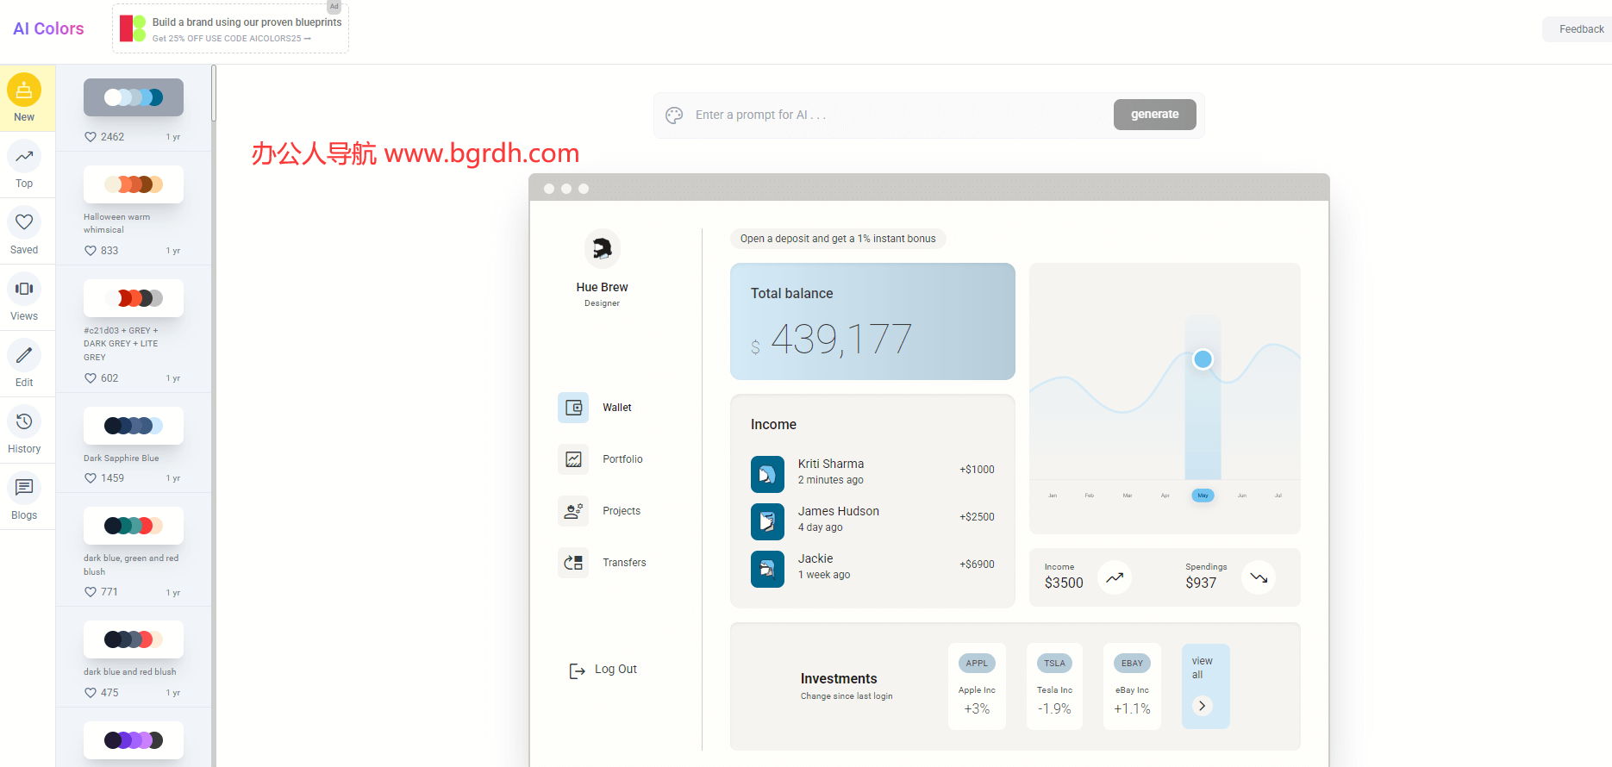Toggle heart on the 2462-likes palette
The image size is (1612, 767).
pyautogui.click(x=91, y=137)
